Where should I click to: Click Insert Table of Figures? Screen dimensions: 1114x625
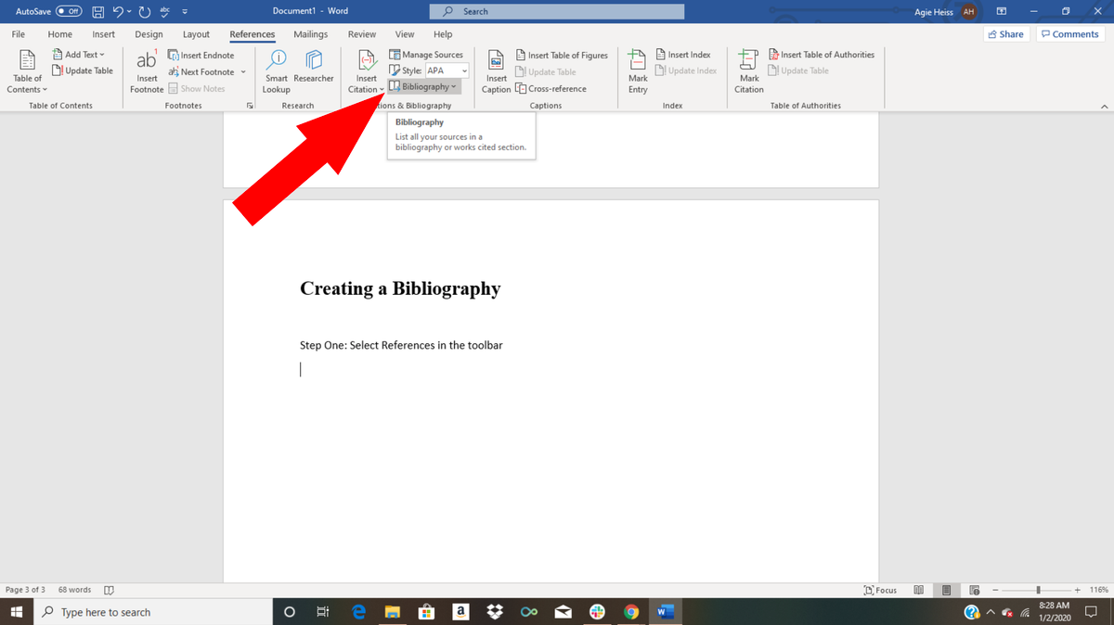[x=562, y=55]
